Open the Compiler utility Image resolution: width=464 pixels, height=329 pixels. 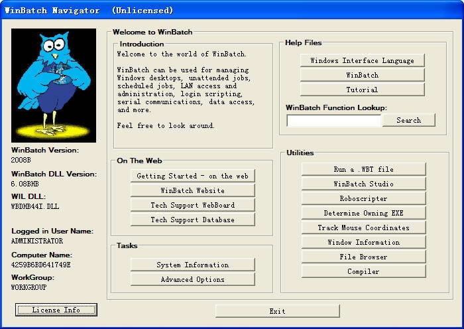pos(363,271)
